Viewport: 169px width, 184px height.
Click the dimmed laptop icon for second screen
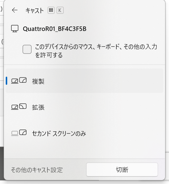pos(15,133)
